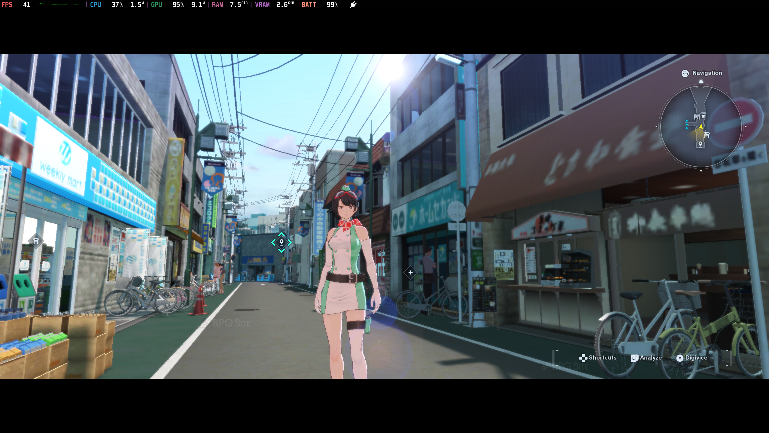This screenshot has height=433, width=769.
Task: Click the destination pin on minimap
Action: tap(700, 144)
